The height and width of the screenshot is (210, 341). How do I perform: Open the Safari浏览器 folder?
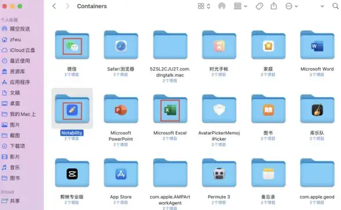121,45
